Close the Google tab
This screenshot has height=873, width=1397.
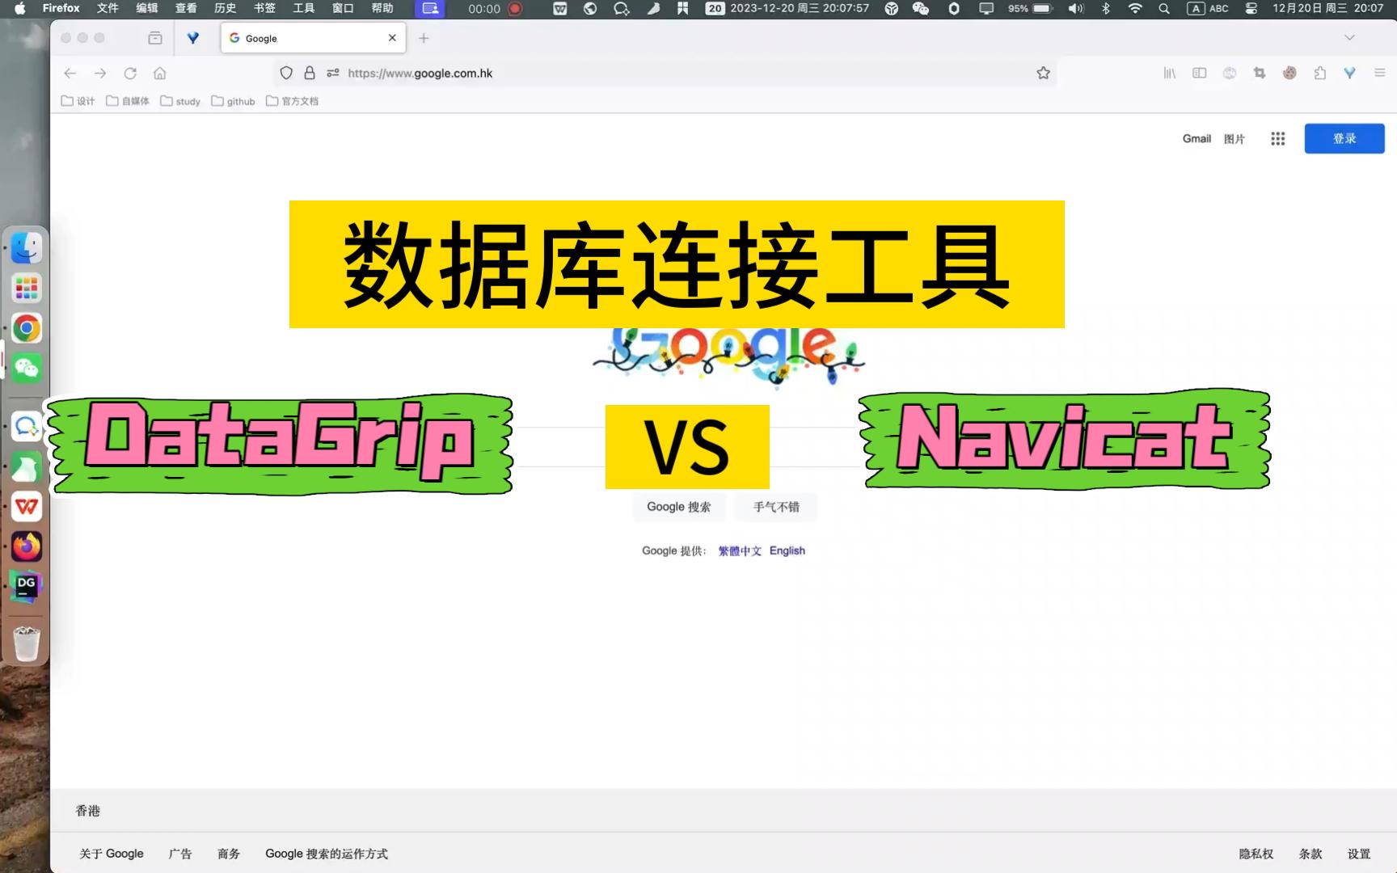tap(392, 38)
